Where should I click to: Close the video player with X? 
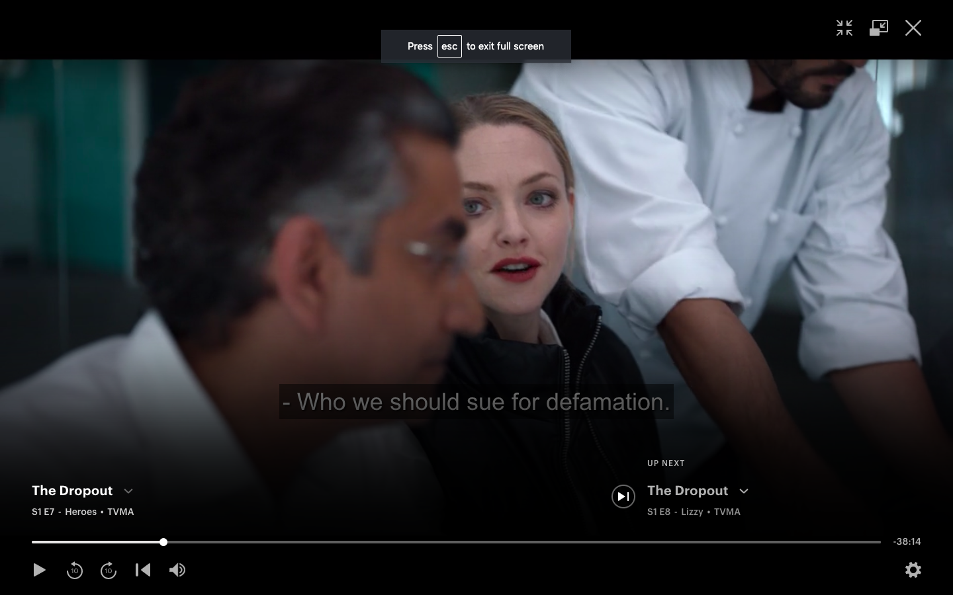[913, 28]
